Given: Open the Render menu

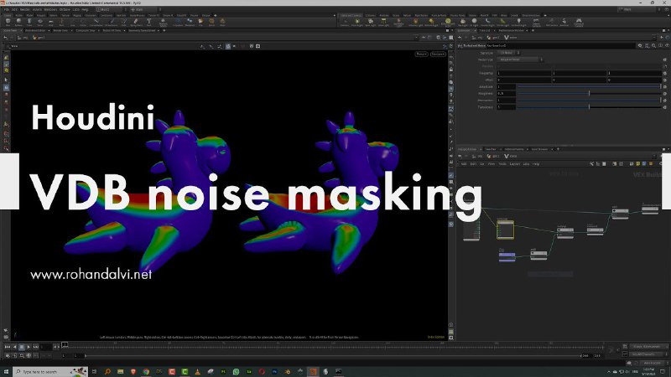Looking at the screenshot, I should click(x=25, y=9).
